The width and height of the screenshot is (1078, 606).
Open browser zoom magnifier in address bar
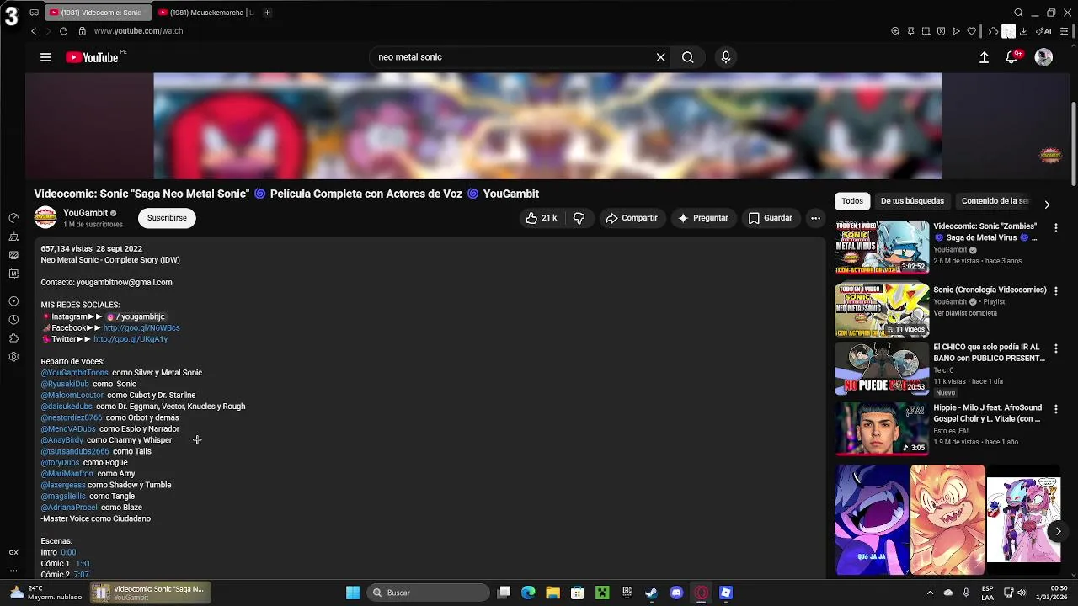click(895, 31)
